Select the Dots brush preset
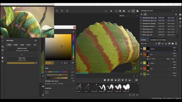182x102 pixels. point(86,88)
